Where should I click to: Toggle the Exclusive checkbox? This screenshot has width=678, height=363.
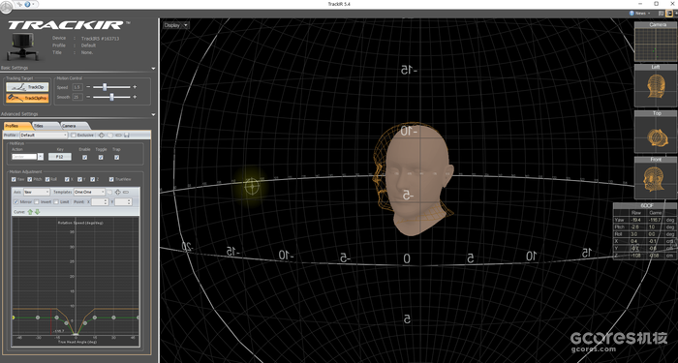[x=74, y=136]
